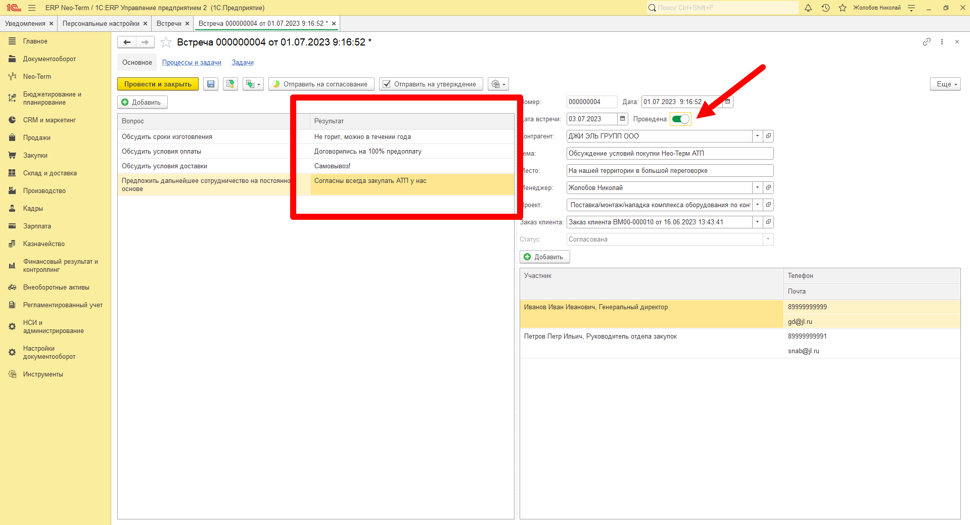Click into the Тема input field
Viewport: 970px width, 525px height.
point(670,153)
